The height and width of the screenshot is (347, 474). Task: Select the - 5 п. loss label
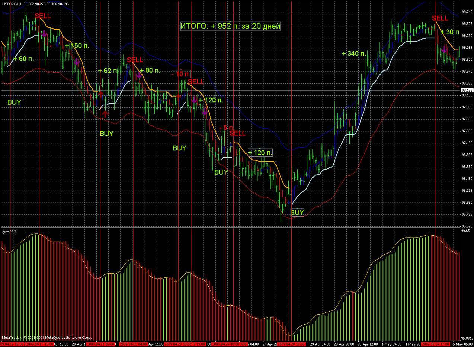click(227, 128)
